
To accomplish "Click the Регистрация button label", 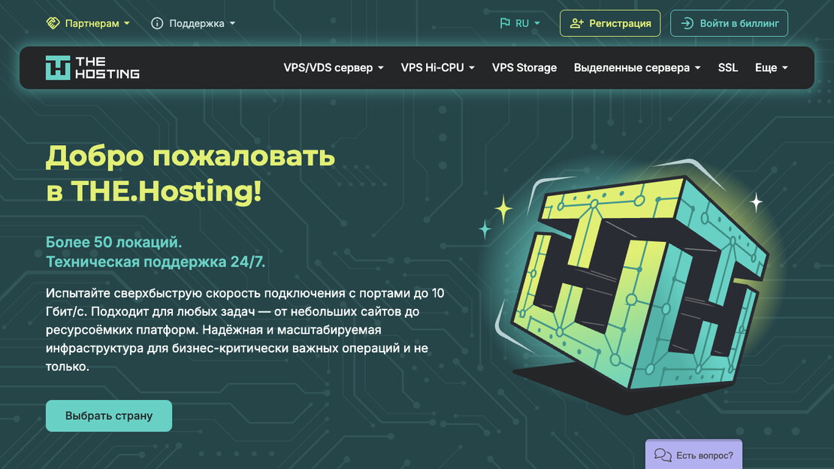I will (x=620, y=23).
